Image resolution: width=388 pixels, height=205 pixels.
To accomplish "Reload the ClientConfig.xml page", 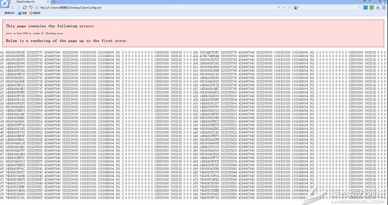I will click(25, 8).
